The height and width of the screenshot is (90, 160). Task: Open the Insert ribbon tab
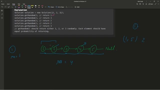pos(8,4)
